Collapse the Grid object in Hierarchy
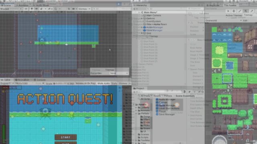Screen dimensions: 257x144 pyautogui.click(x=142, y=33)
